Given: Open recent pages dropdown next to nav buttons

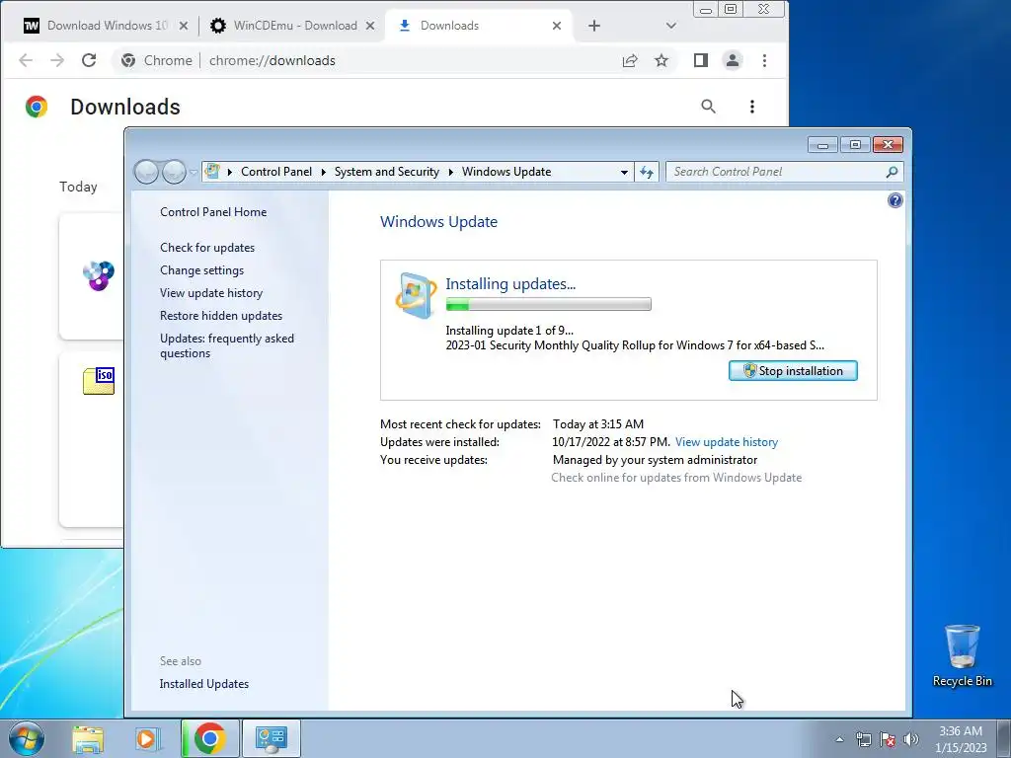Looking at the screenshot, I should [x=194, y=172].
